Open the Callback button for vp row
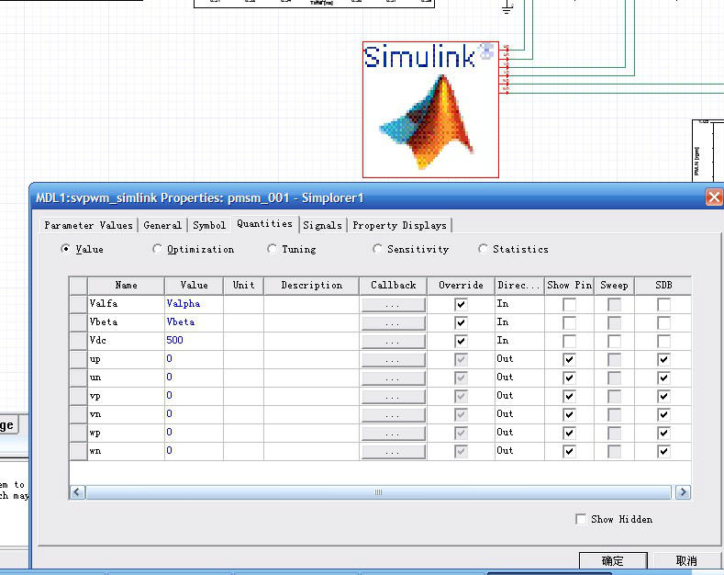Screen dimensions: 724x575 [393, 397]
